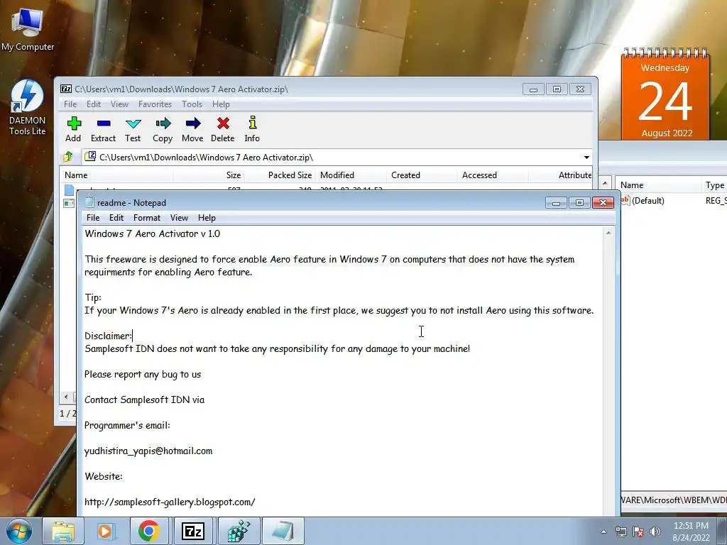Click the Copy icon in 7-Zip toolbar
The width and height of the screenshot is (727, 545).
[163, 129]
